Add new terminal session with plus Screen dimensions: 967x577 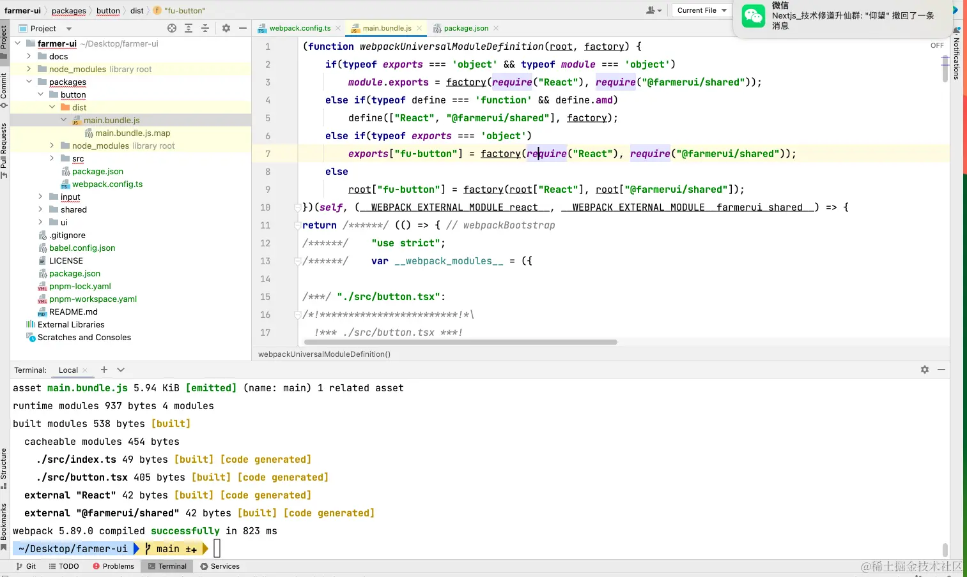(x=104, y=370)
